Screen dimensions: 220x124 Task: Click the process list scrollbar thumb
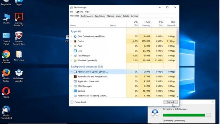pyautogui.click(x=178, y=38)
